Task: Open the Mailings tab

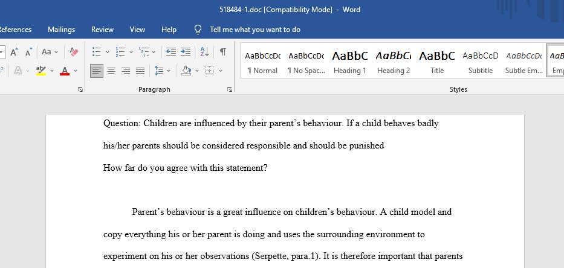Action: click(61, 30)
